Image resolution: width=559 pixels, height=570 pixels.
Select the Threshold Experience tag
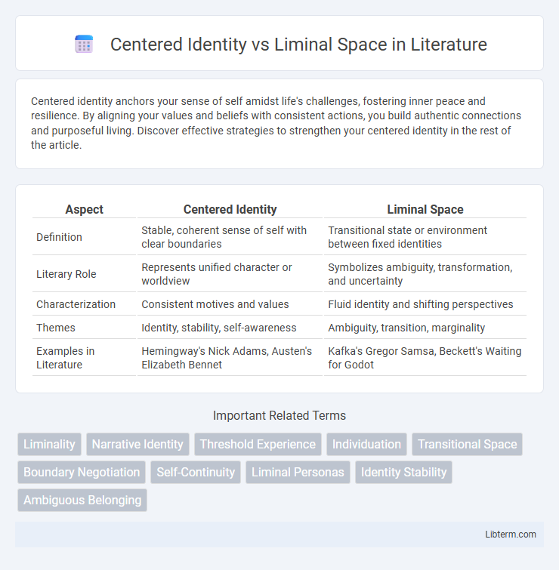[258, 444]
